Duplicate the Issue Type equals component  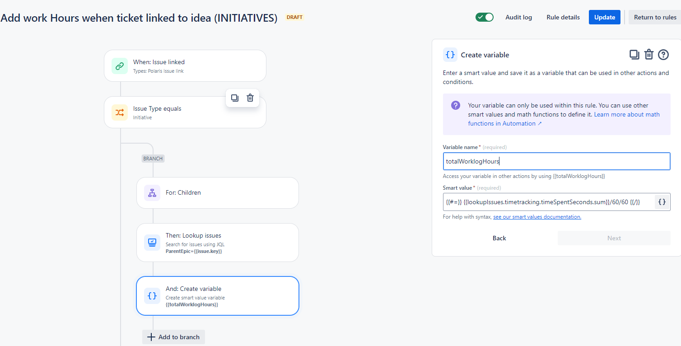(235, 98)
